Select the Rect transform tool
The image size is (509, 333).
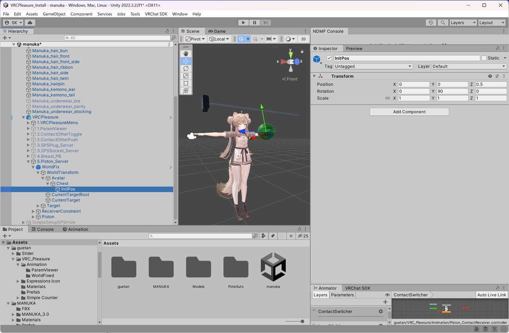point(186,83)
